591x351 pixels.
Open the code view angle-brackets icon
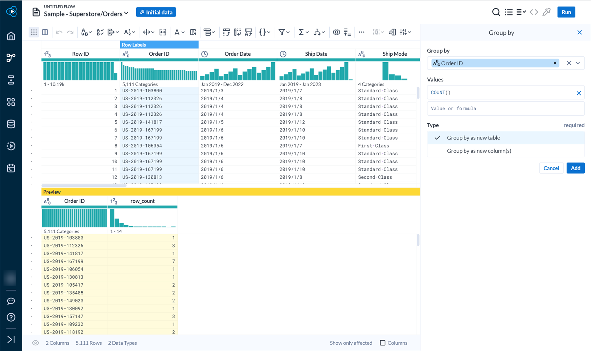tap(534, 12)
